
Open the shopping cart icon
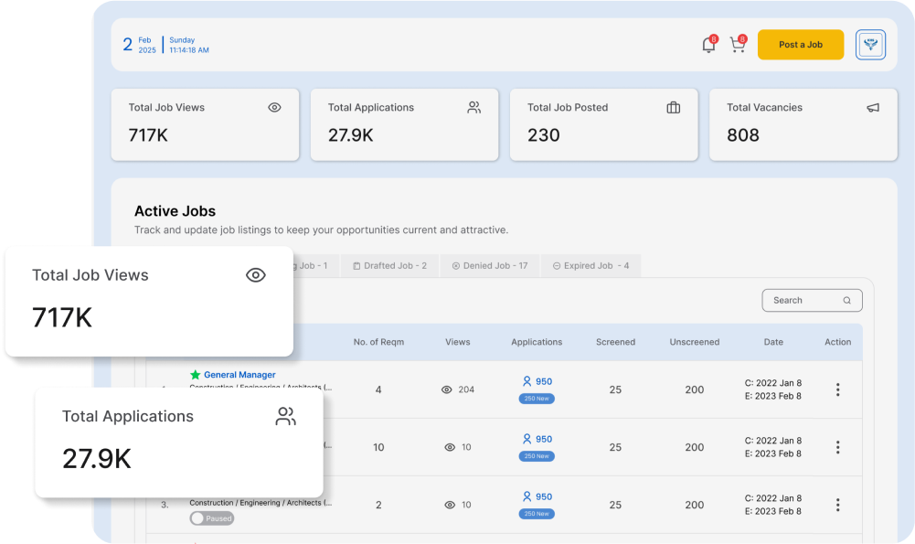[x=737, y=45]
